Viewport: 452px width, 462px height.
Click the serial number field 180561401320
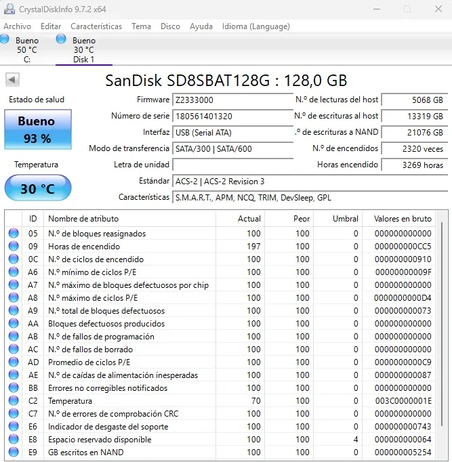(233, 116)
